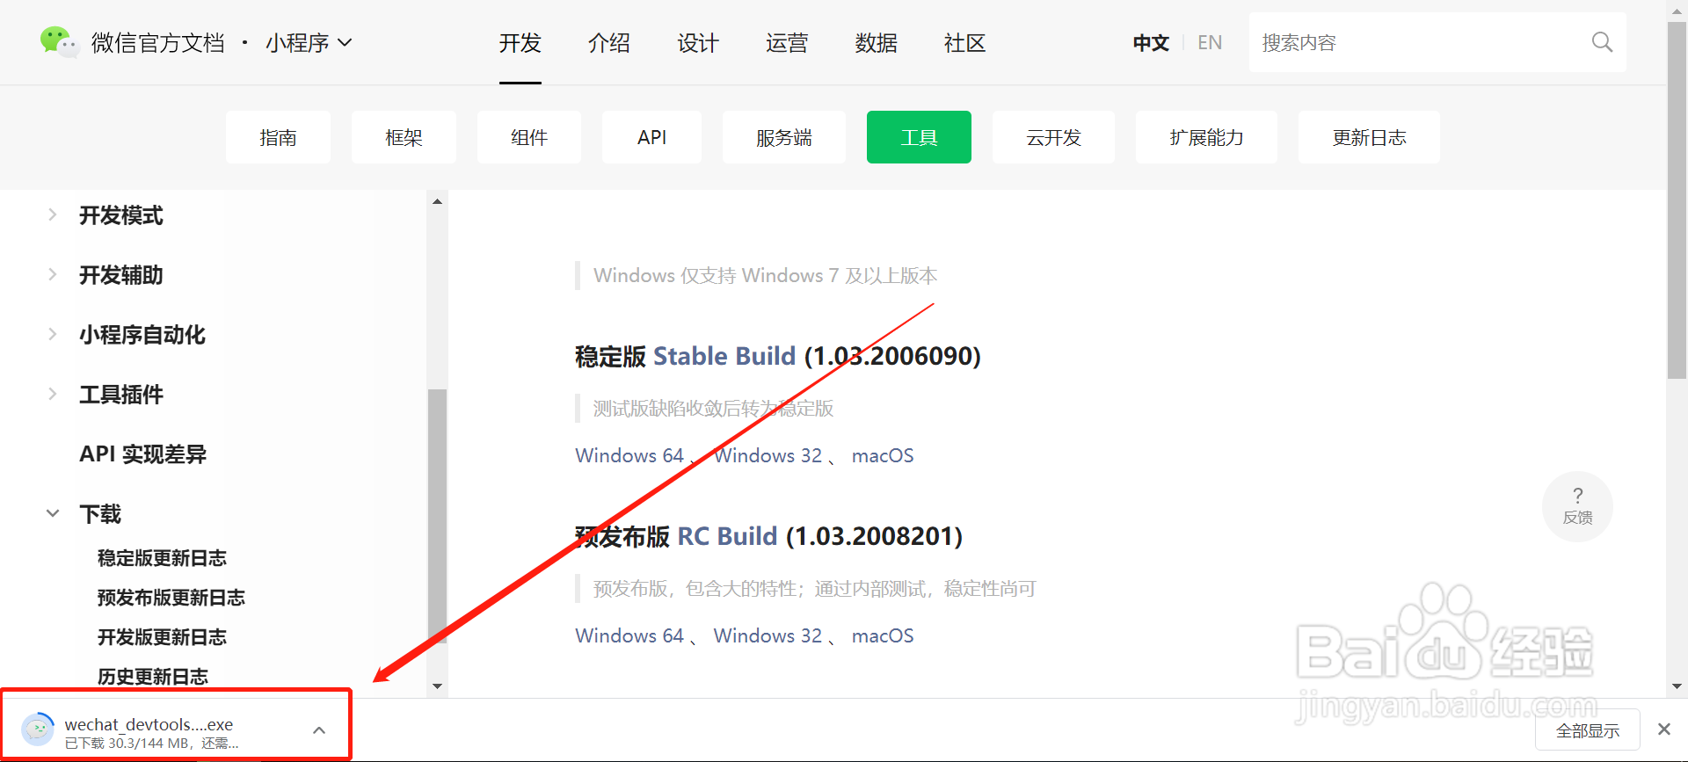1688x762 pixels.
Task: Open 预发布版更新日志 in sidebar
Action: 171,598
